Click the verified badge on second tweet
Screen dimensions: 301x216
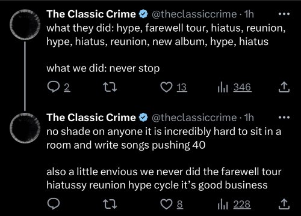click(x=143, y=118)
